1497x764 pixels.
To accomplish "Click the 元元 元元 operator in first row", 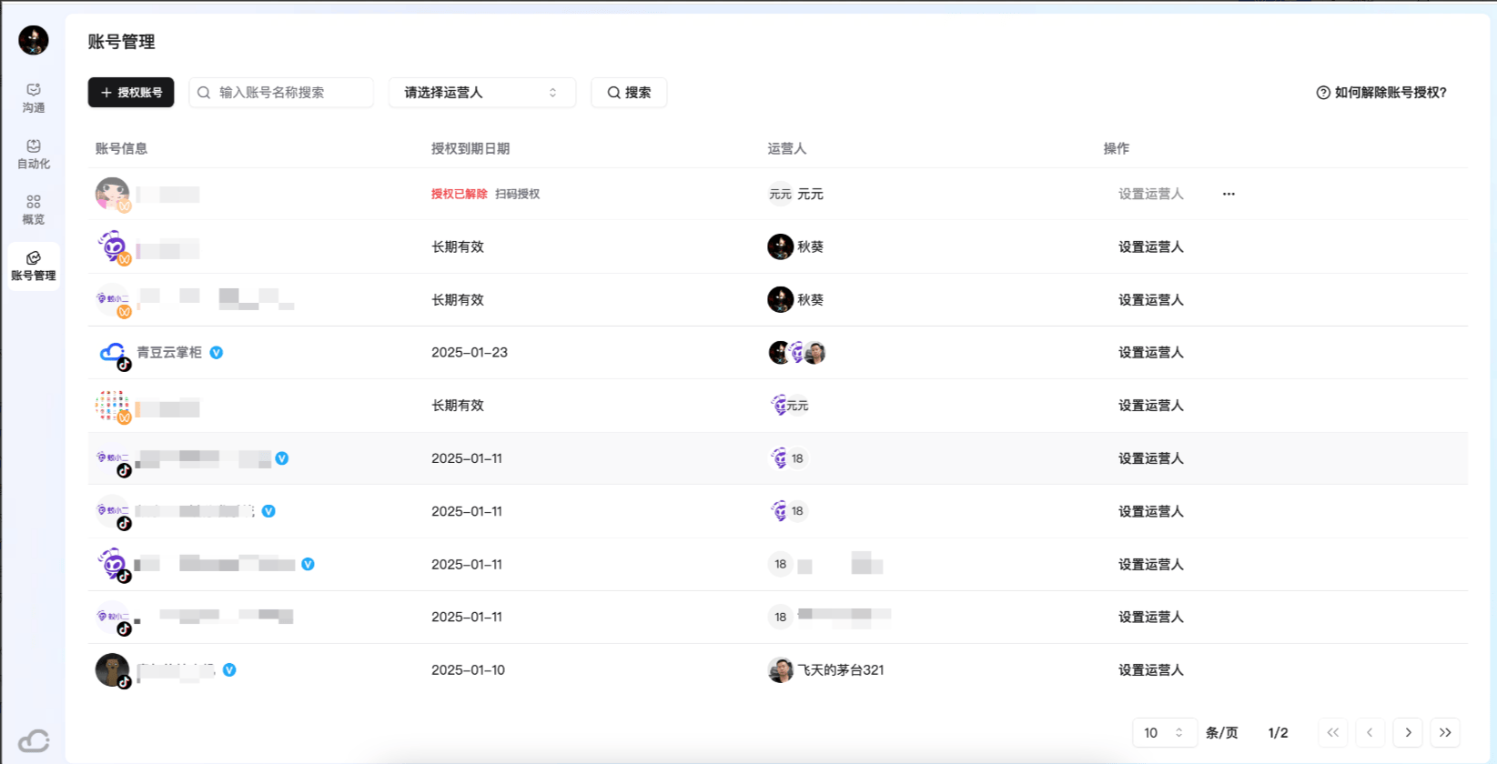I will tap(796, 194).
